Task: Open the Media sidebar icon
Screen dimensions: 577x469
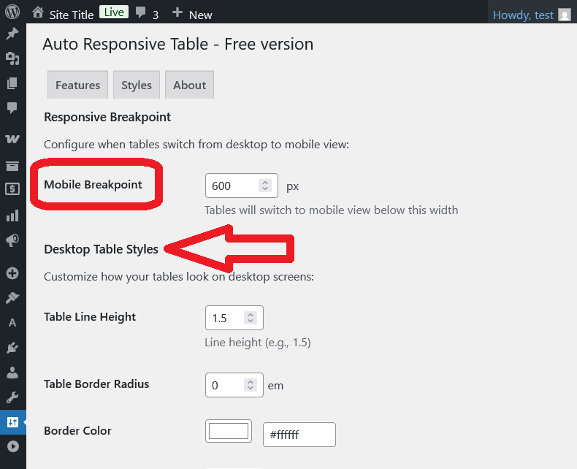Action: [12, 58]
